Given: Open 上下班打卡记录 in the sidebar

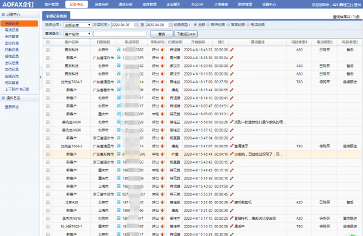Looking at the screenshot, I should click(17, 89).
